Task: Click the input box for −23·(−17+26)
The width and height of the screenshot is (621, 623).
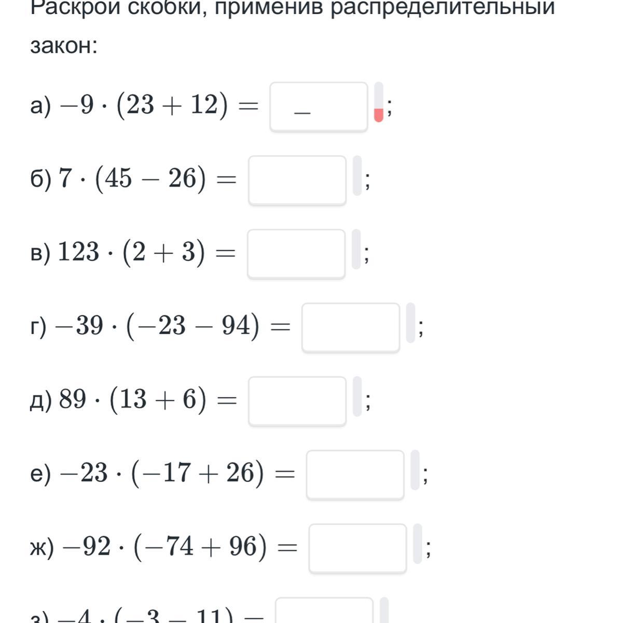Action: (x=355, y=475)
